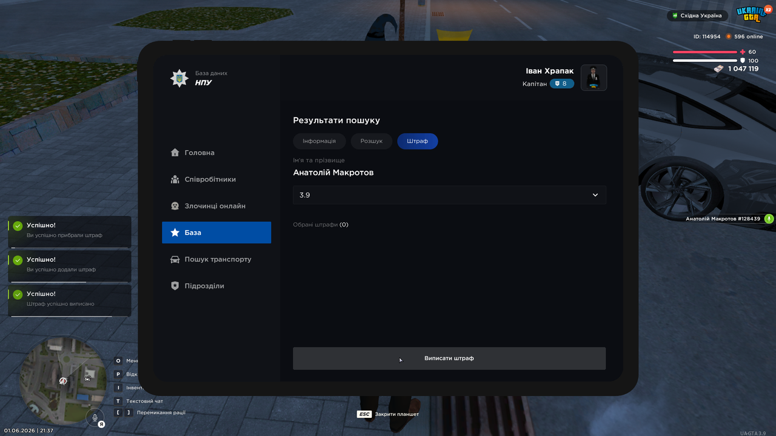
Task: Click the Ukraine GTA logo
Action: click(752, 13)
